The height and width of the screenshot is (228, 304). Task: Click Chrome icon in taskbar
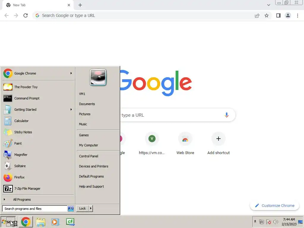point(26,222)
